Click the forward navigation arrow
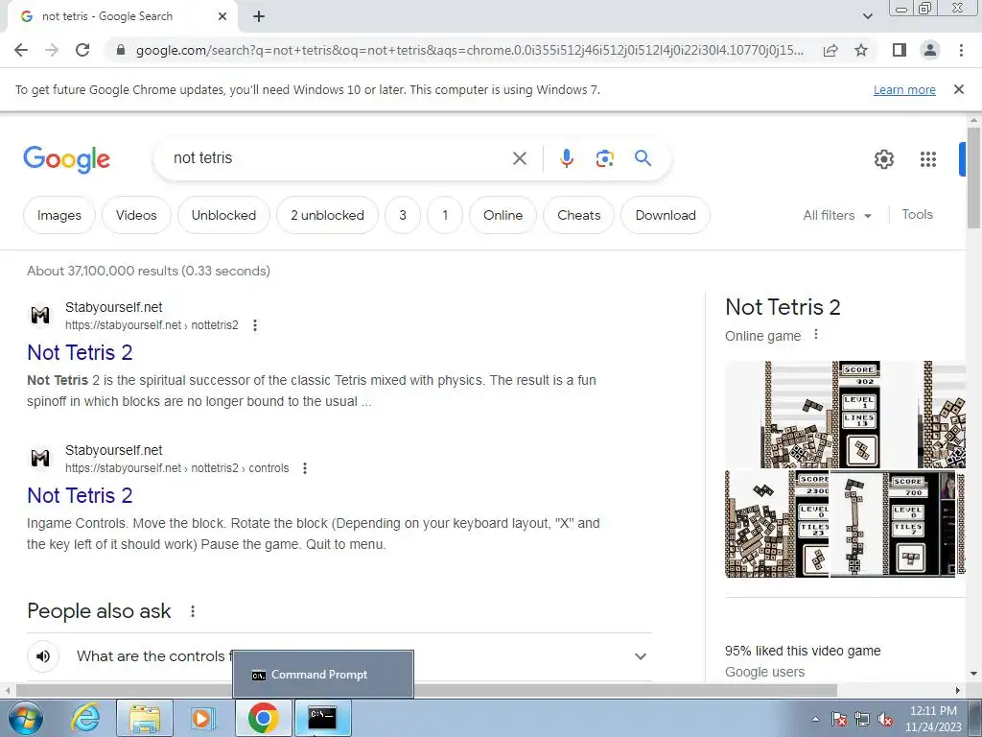This screenshot has height=737, width=982. 52,50
